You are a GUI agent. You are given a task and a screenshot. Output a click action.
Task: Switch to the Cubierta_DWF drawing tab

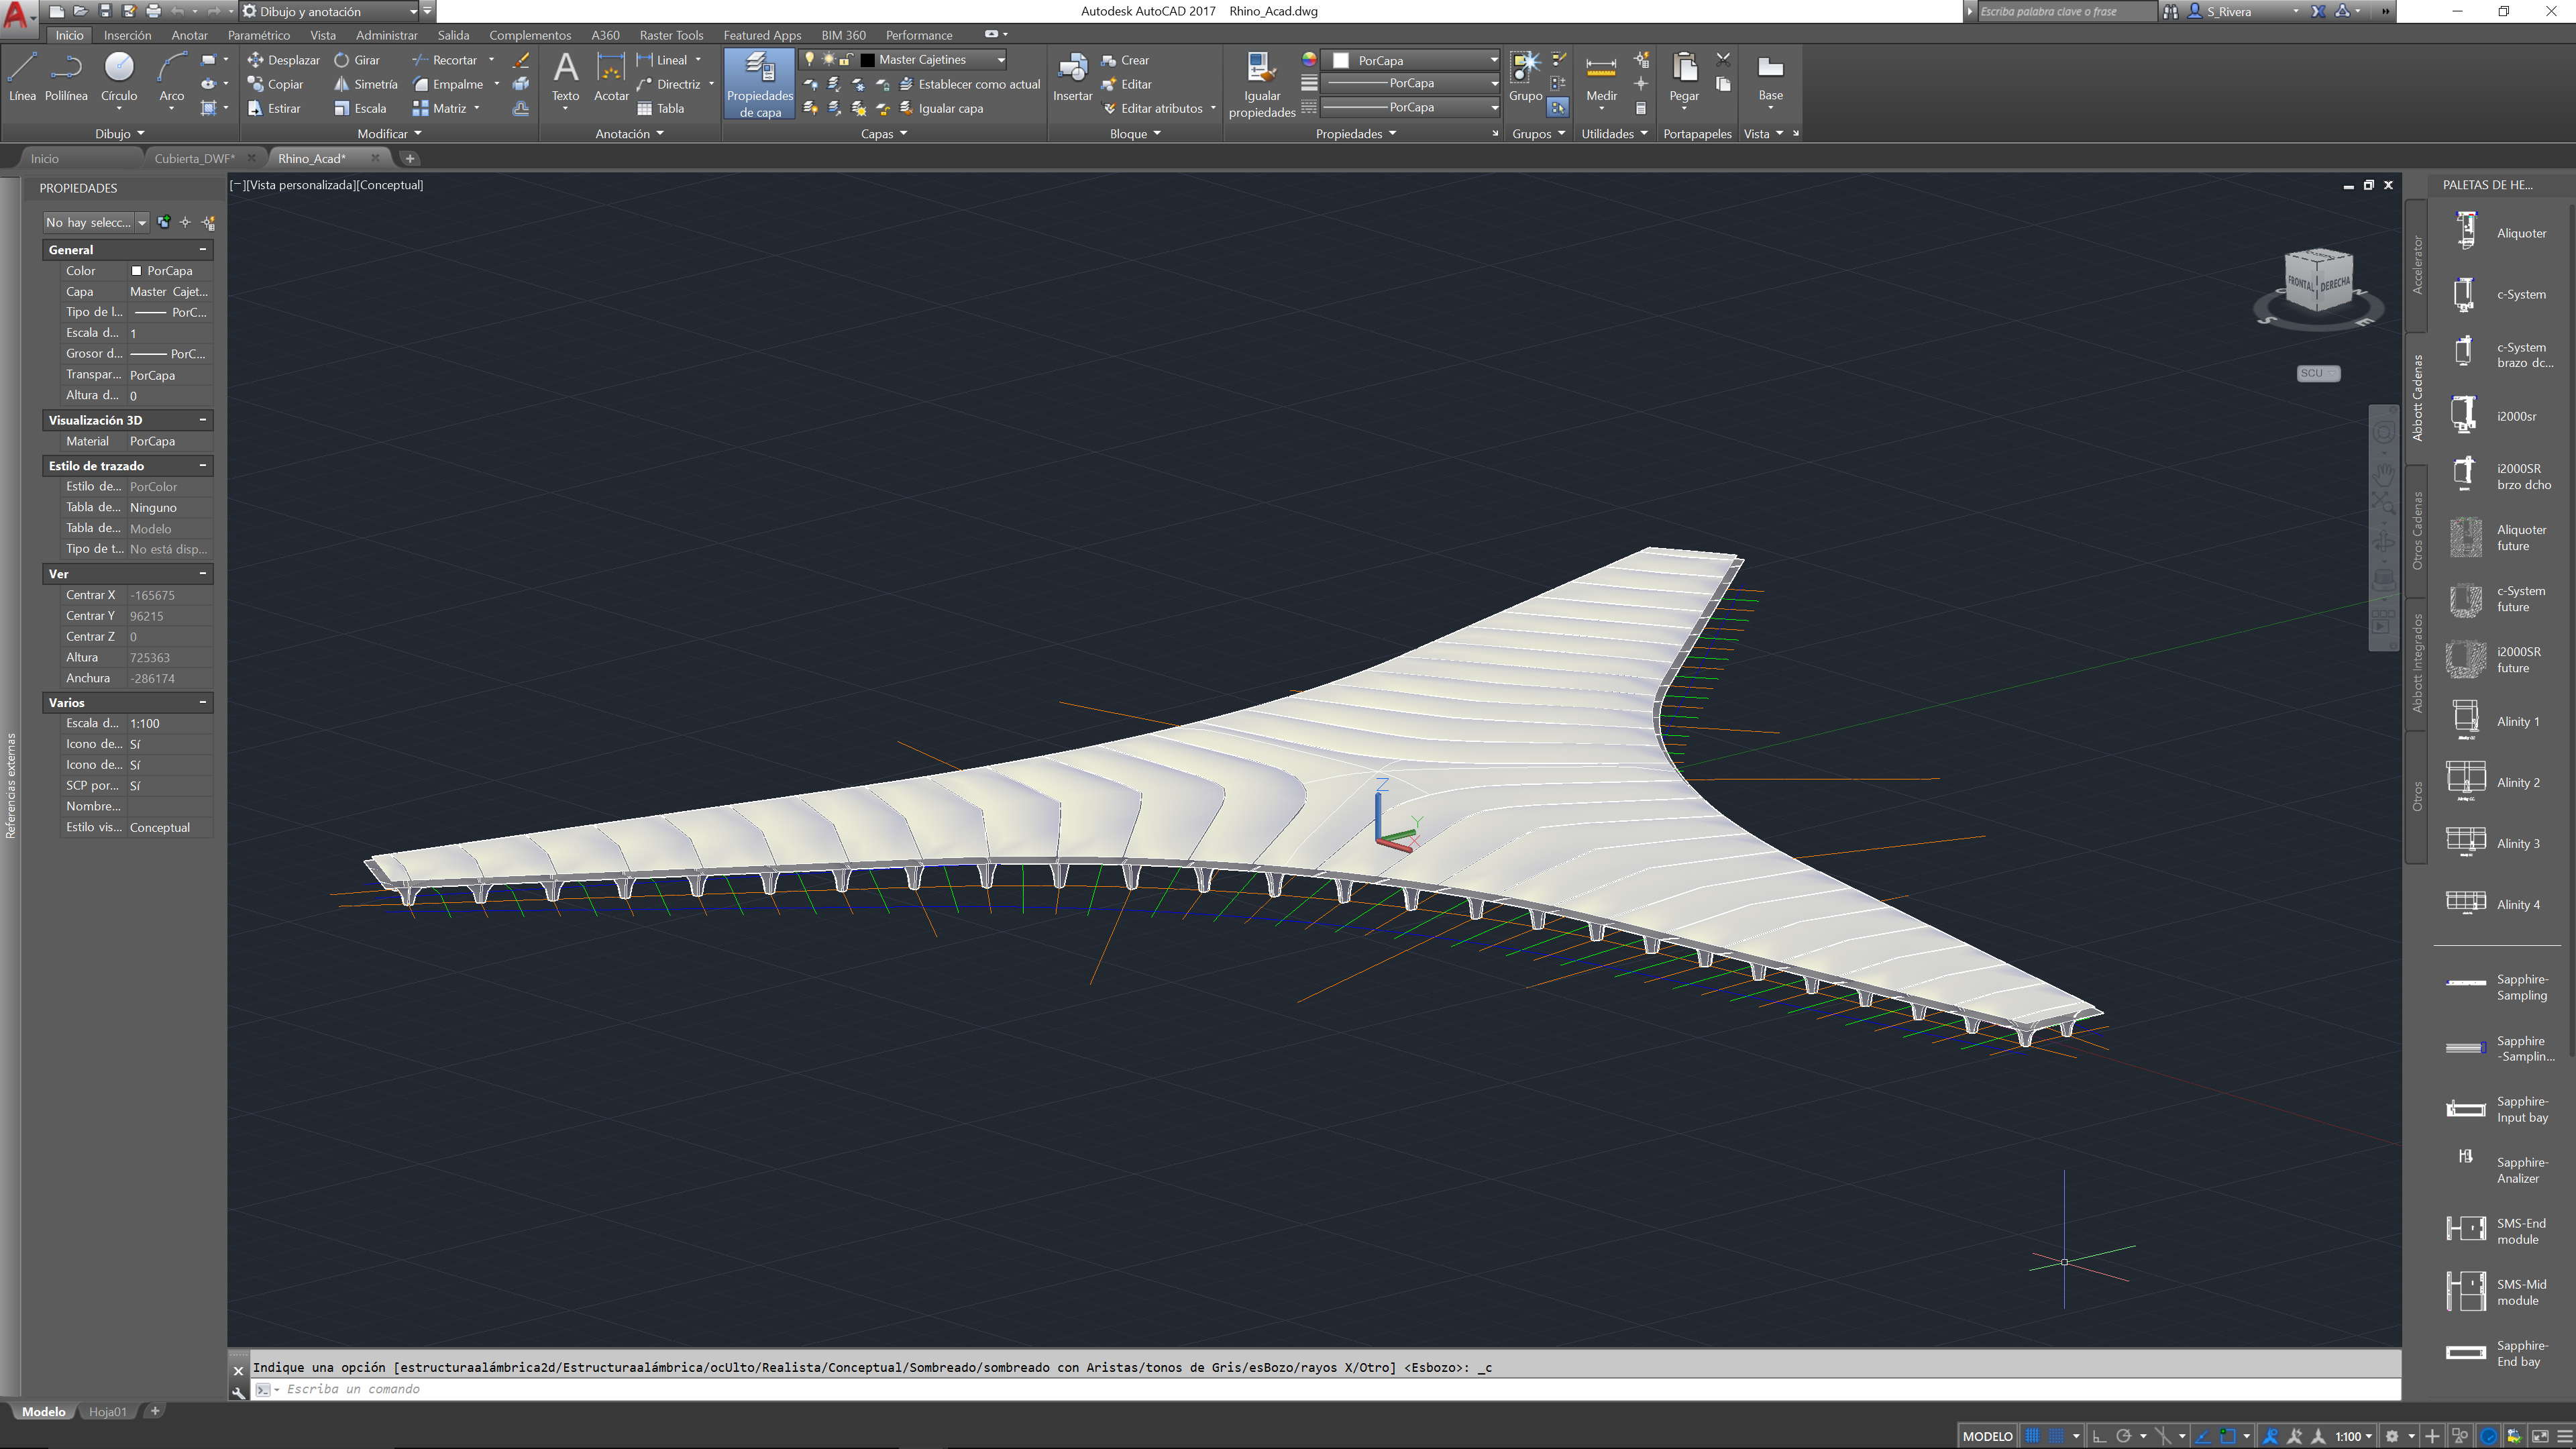point(194,158)
